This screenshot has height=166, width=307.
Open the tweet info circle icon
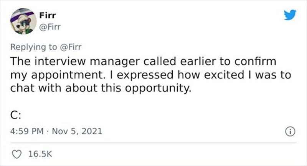tap(290, 132)
